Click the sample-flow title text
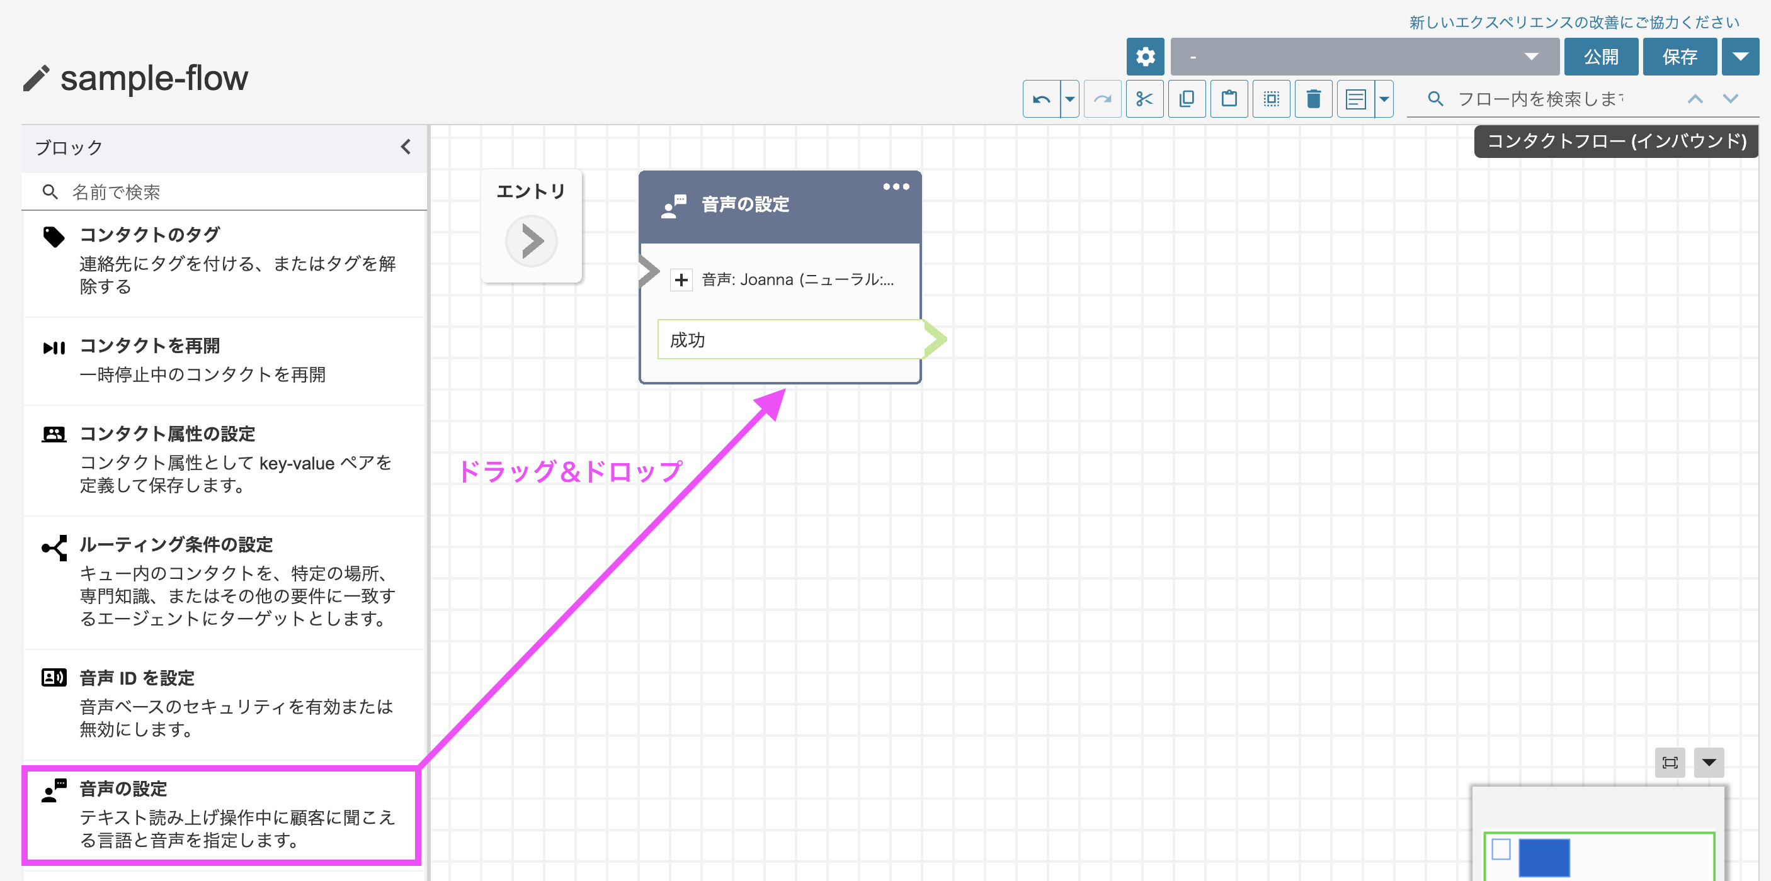 (154, 78)
